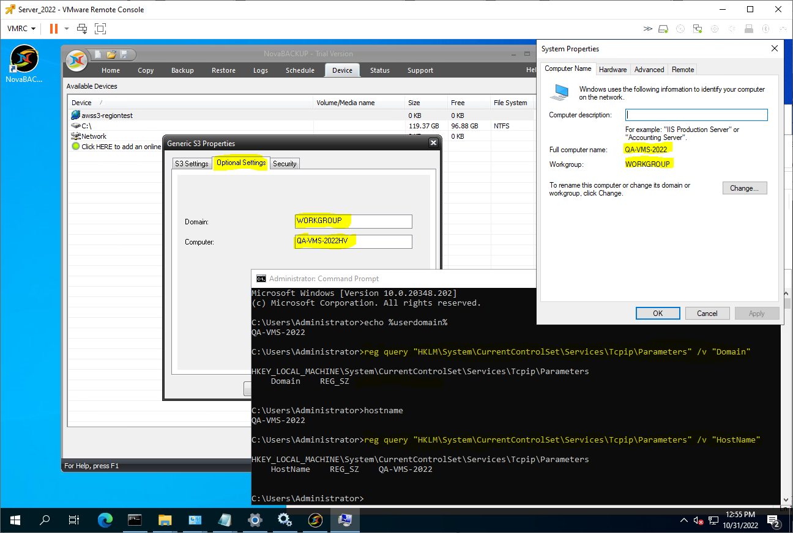Open the NovaBACKUP application orb menu
Image resolution: width=793 pixels, height=533 pixels.
[x=76, y=59]
